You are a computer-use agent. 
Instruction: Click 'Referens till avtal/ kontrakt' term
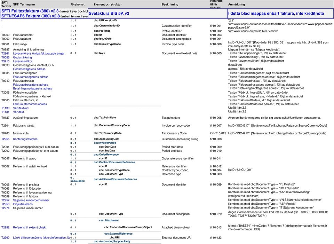pos(30,166)
